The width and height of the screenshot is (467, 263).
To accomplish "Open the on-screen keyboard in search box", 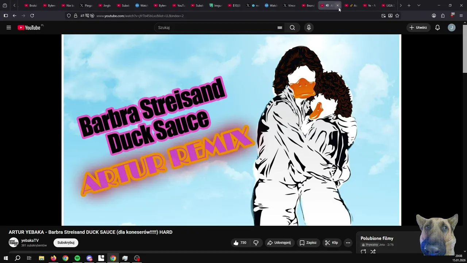I will click(280, 27).
